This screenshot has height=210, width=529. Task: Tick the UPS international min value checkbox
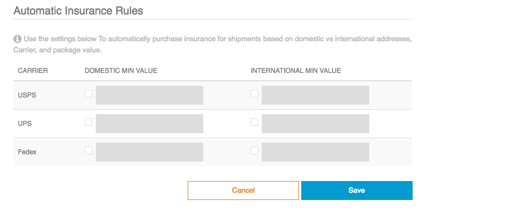point(254,122)
